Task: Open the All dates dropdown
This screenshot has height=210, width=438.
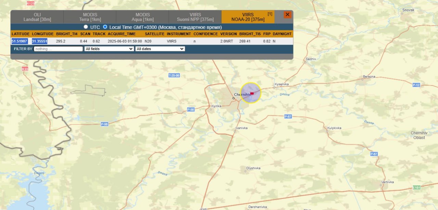Action: (x=160, y=49)
